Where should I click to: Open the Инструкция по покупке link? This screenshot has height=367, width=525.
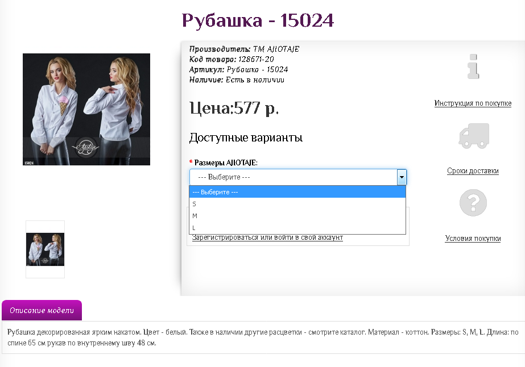tap(473, 103)
